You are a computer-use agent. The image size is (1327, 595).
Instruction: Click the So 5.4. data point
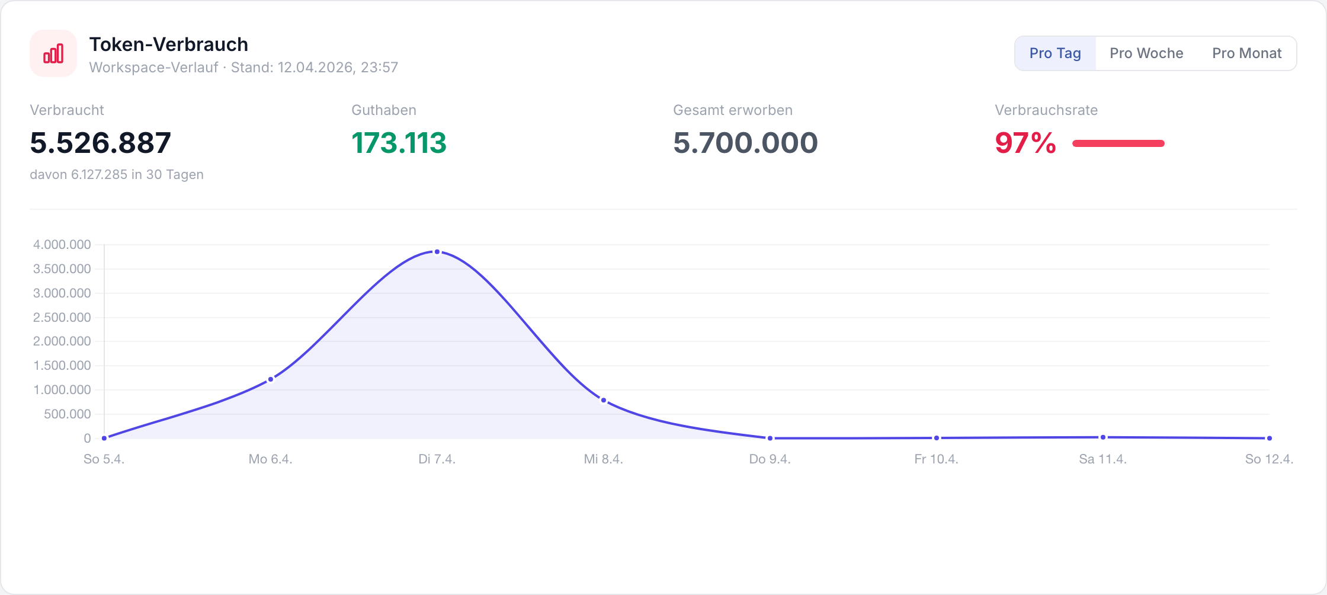104,439
